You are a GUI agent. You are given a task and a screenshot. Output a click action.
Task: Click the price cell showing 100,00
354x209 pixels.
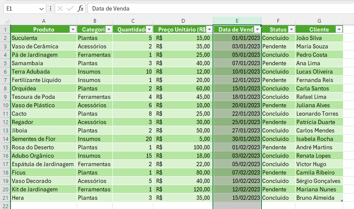click(x=183, y=148)
